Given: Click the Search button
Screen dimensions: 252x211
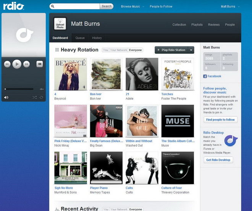Looking at the screenshot, I should (107, 6).
